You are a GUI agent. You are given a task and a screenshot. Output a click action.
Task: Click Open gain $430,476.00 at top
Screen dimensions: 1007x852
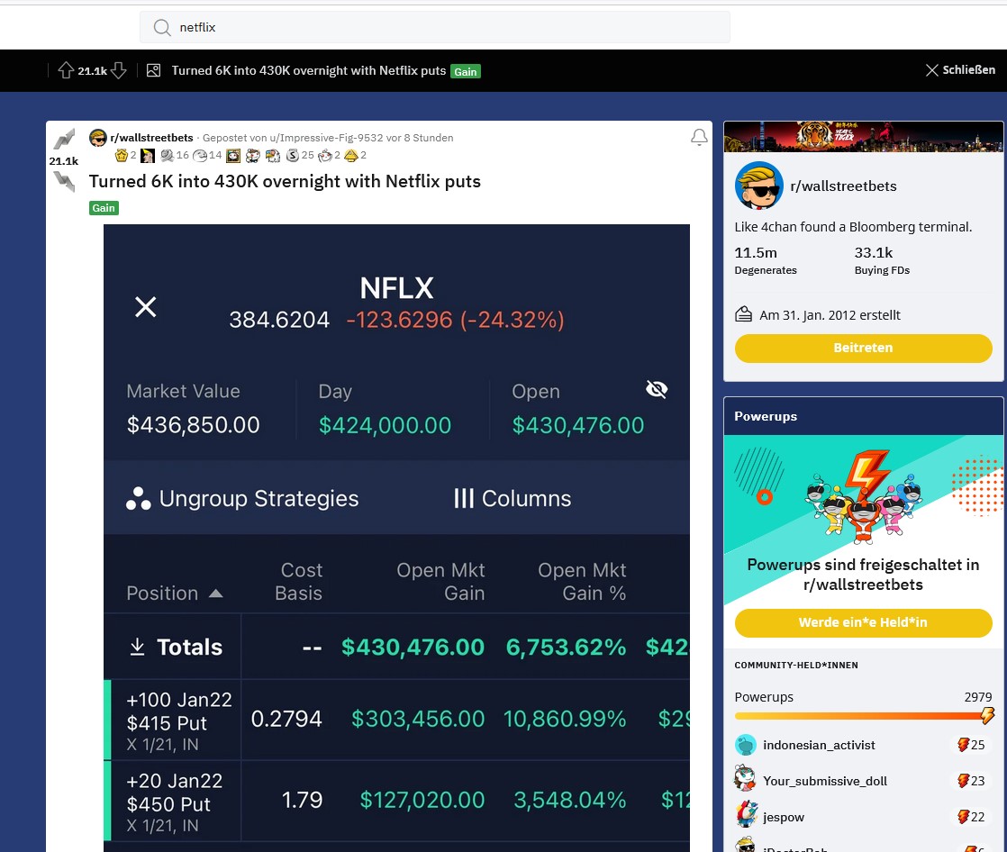[578, 425]
